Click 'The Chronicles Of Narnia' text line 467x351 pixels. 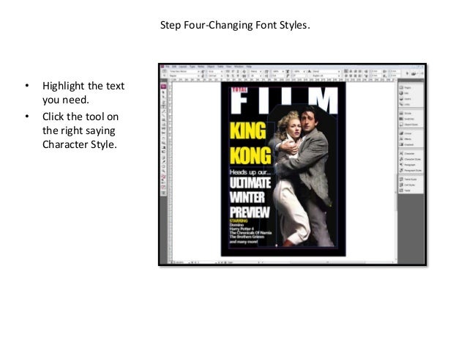pos(250,232)
